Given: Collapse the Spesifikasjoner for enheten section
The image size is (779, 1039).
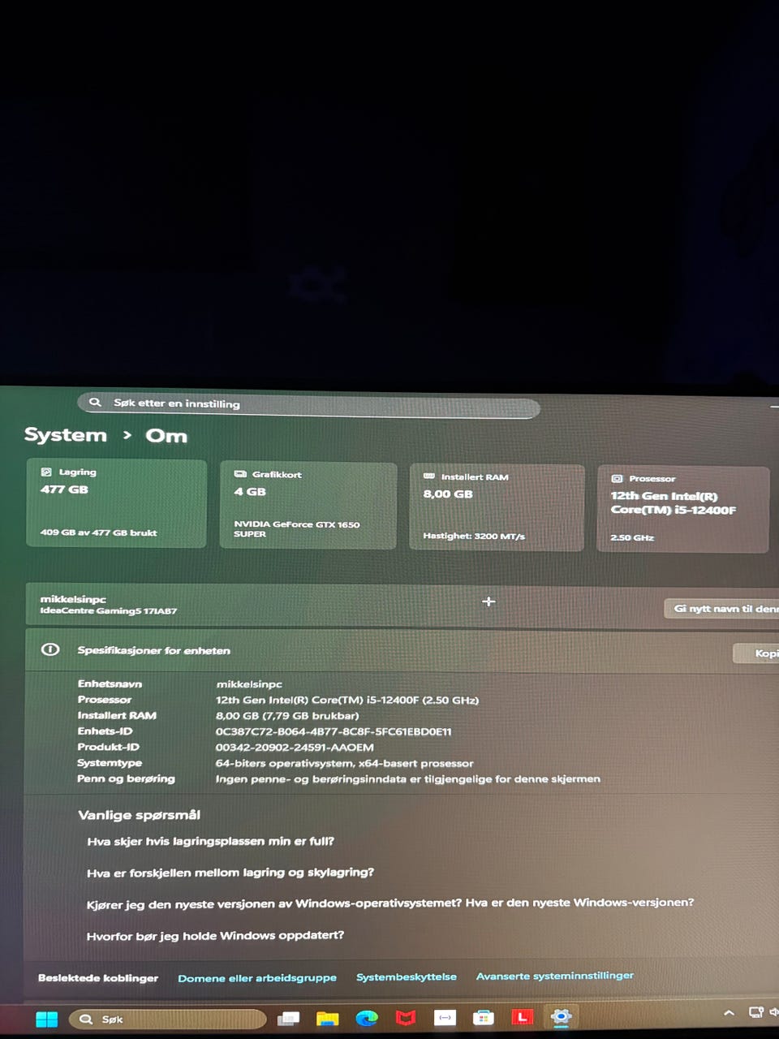Looking at the screenshot, I should (402, 650).
